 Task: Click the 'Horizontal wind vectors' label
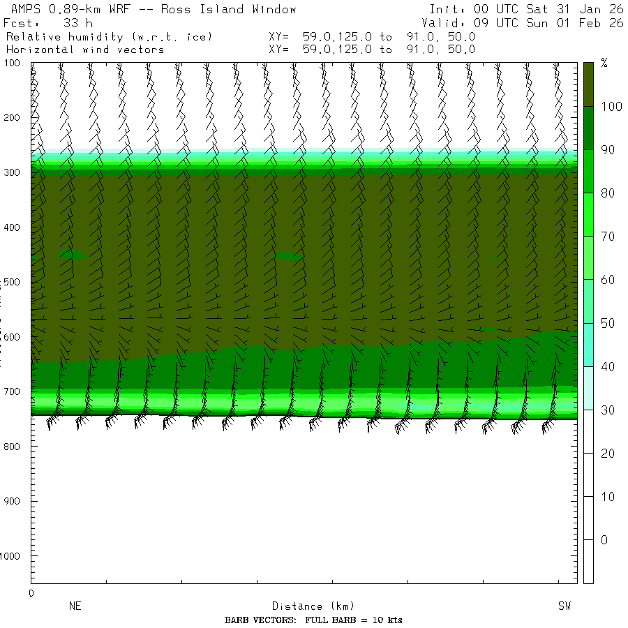tap(85, 50)
